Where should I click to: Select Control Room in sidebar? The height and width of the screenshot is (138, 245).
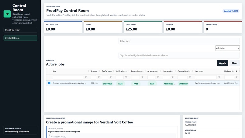point(20,38)
